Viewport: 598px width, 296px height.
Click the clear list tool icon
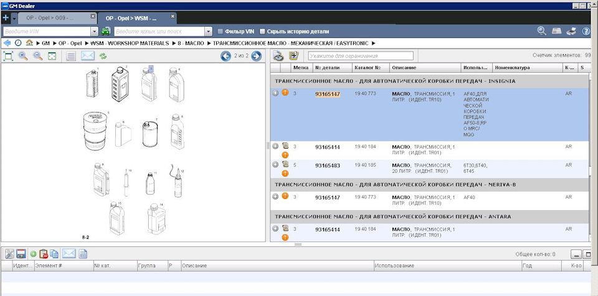pos(9,254)
